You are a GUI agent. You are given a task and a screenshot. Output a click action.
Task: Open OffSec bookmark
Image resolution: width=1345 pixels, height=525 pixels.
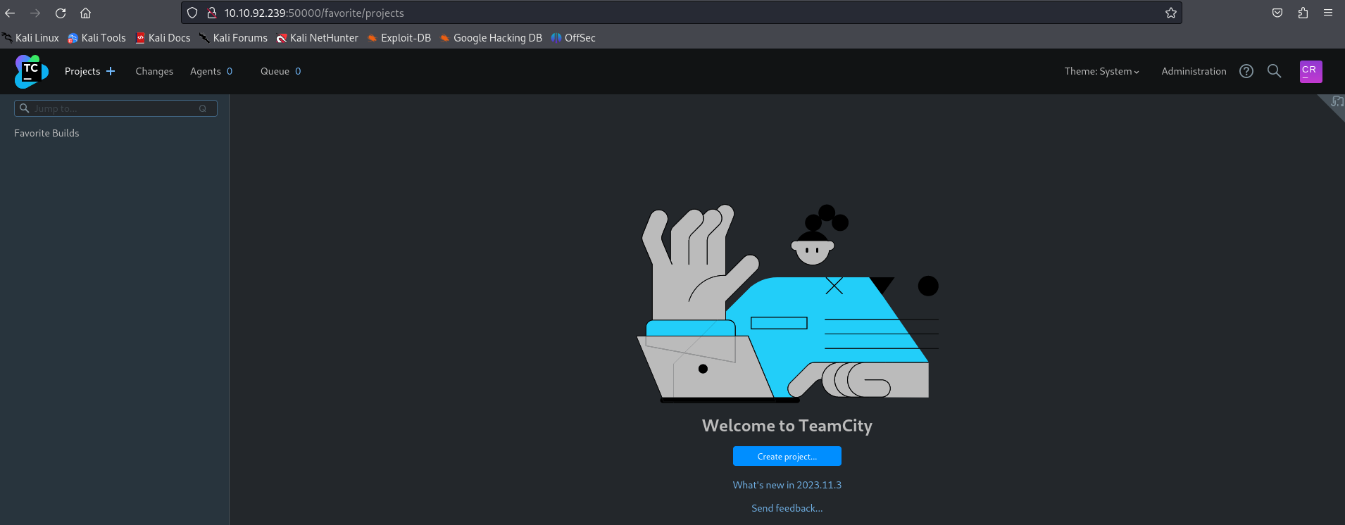point(573,38)
